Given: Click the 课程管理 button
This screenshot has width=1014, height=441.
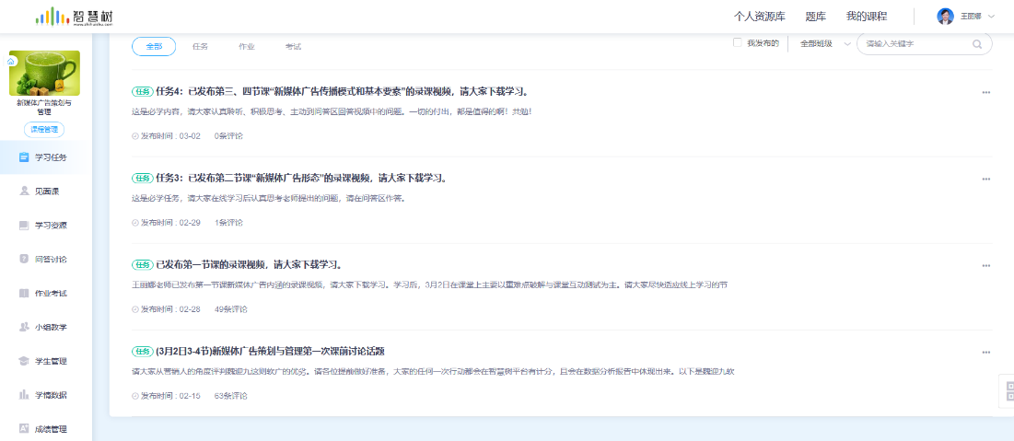Looking at the screenshot, I should coord(44,129).
